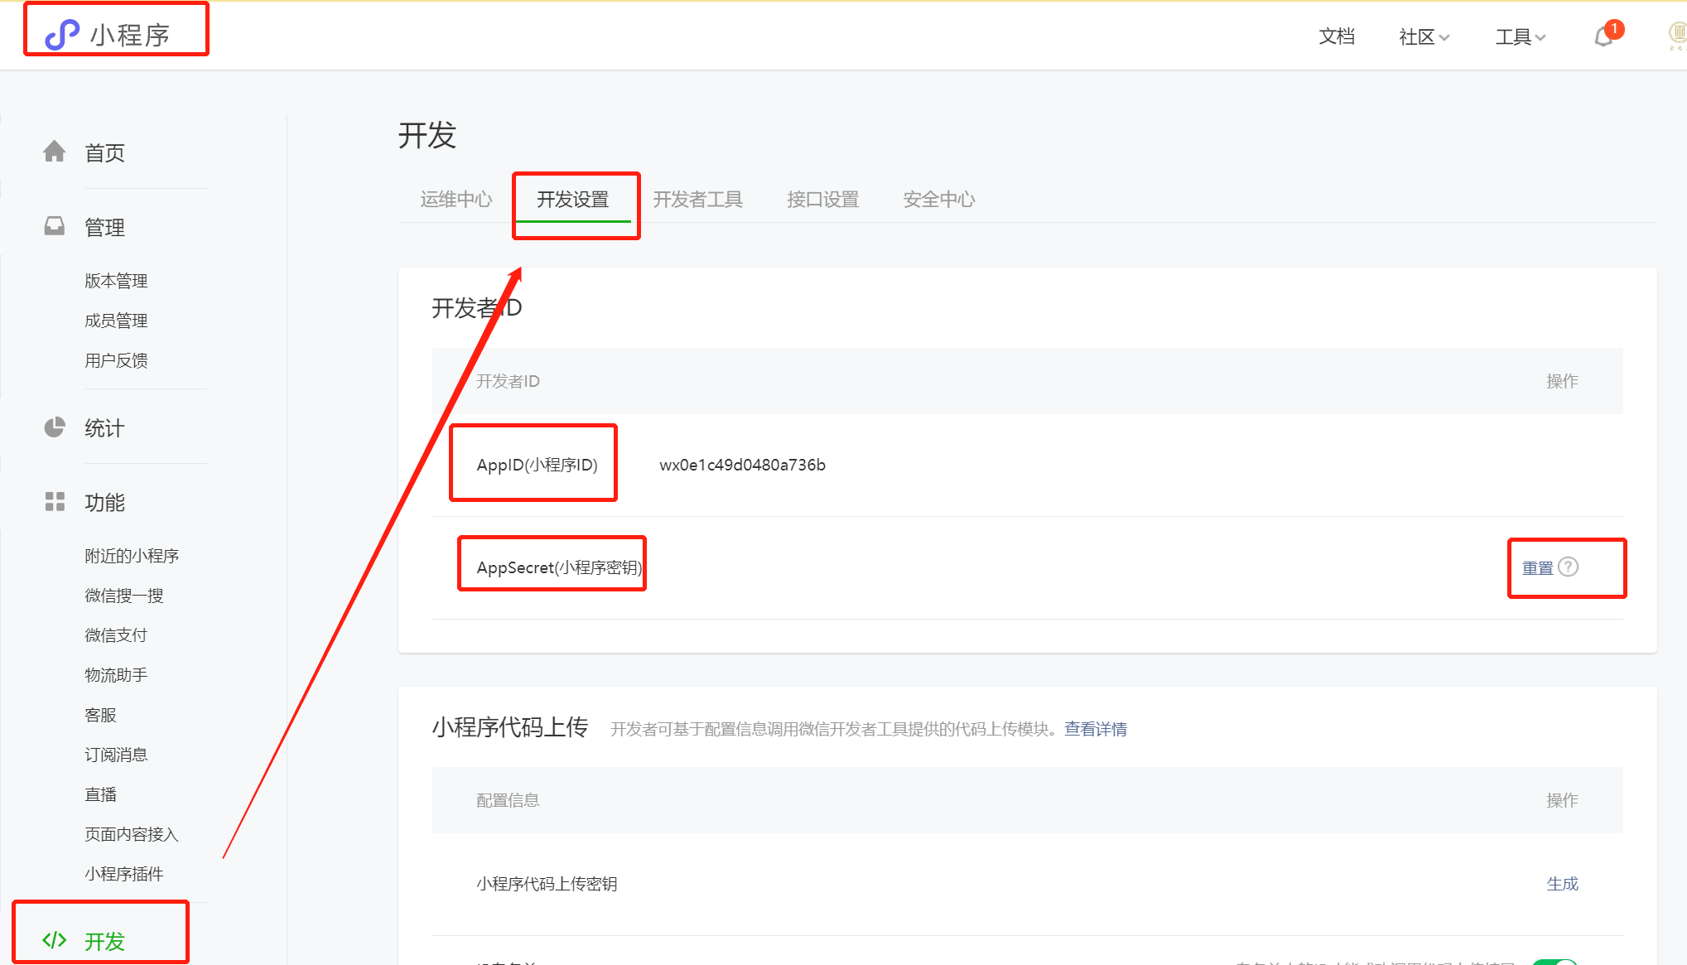Click the 小程序代码上传密钥 row label
The image size is (1687, 965).
coord(547,884)
